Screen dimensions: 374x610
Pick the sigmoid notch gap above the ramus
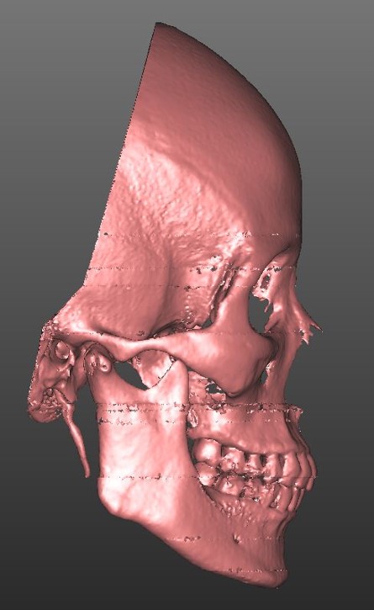(x=129, y=375)
